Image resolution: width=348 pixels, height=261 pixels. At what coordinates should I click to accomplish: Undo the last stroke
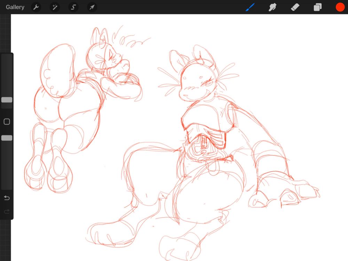[x=7, y=198]
